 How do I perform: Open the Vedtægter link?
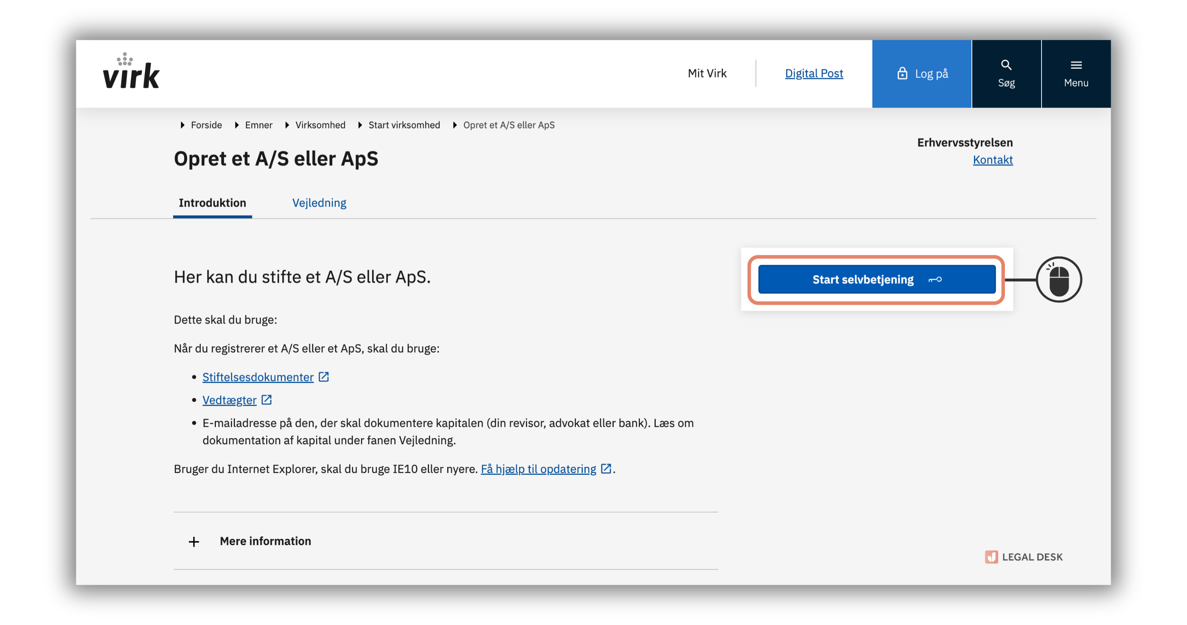[x=229, y=400]
